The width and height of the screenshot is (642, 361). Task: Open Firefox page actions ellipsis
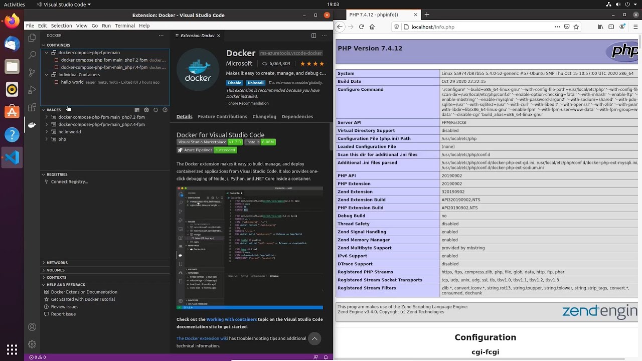pos(557,27)
